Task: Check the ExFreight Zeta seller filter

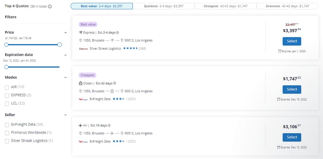Action: 7,125
